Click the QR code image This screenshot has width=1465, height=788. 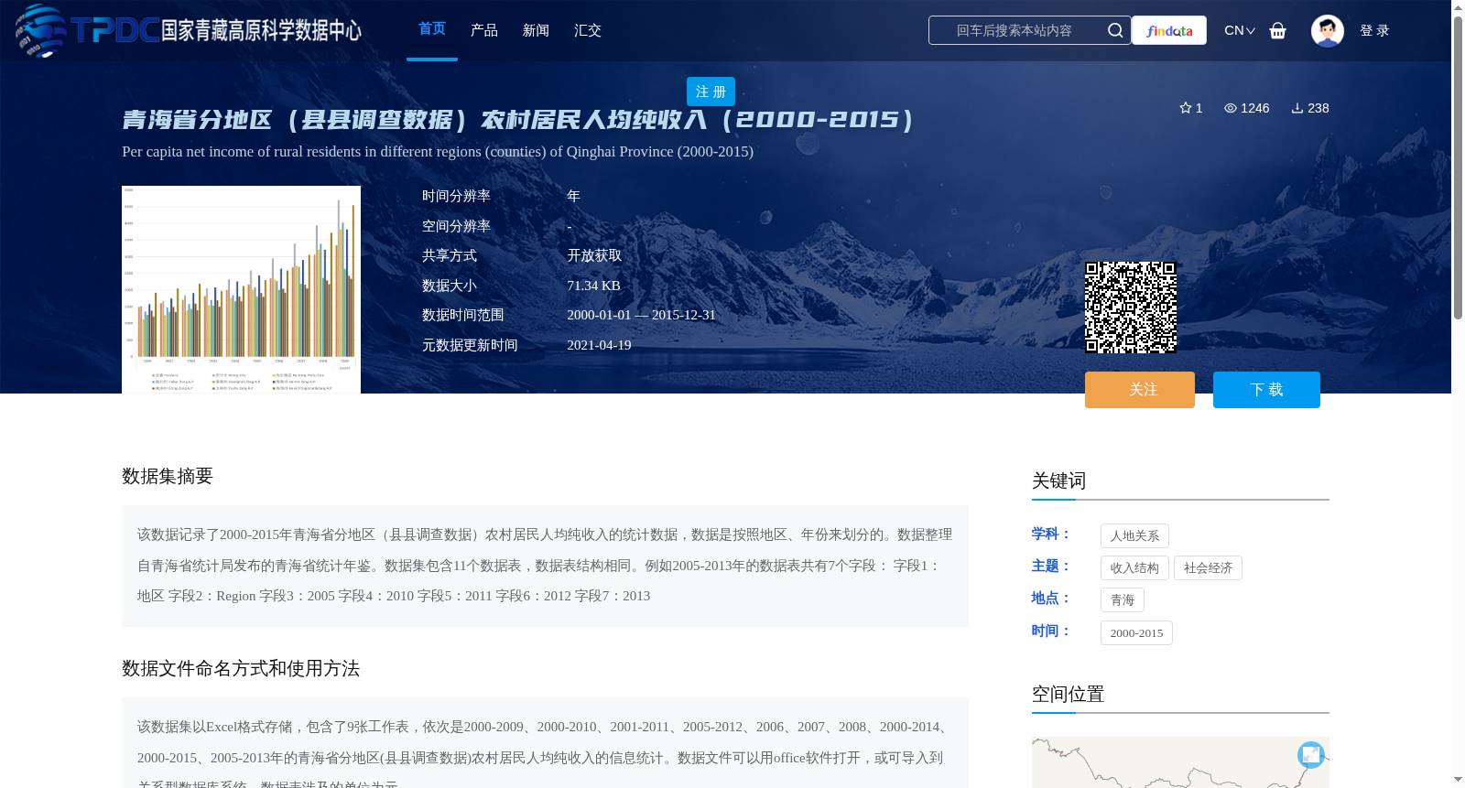coord(1131,308)
